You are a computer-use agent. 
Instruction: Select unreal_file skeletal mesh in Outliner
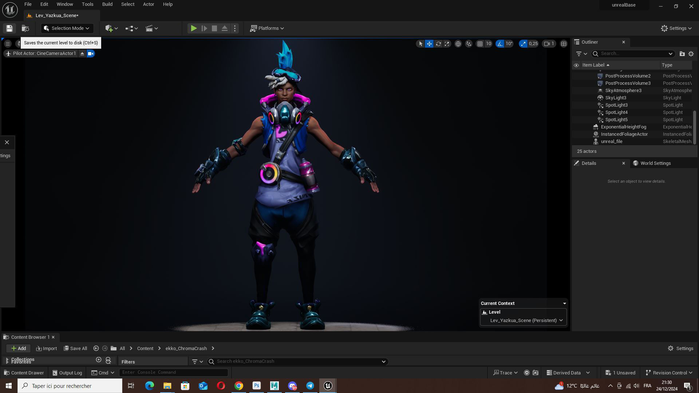[x=611, y=142]
